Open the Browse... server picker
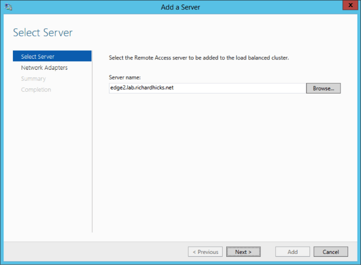 (x=323, y=88)
